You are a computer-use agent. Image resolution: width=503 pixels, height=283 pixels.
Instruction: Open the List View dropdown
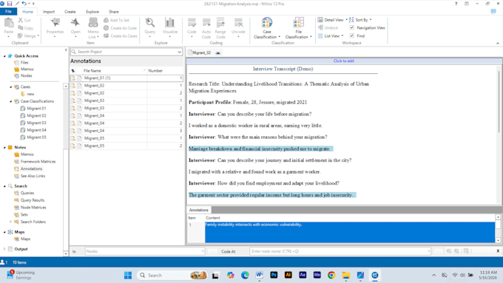click(331, 36)
